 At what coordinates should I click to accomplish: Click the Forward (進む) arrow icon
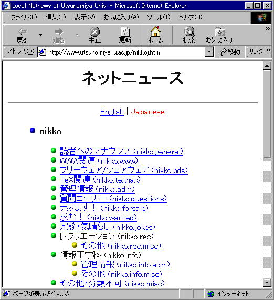point(59,32)
